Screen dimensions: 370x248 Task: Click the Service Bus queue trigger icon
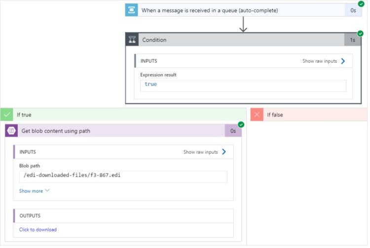(131, 10)
